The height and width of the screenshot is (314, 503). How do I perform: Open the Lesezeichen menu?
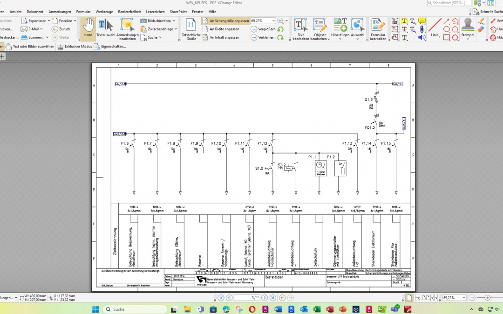[x=155, y=12]
